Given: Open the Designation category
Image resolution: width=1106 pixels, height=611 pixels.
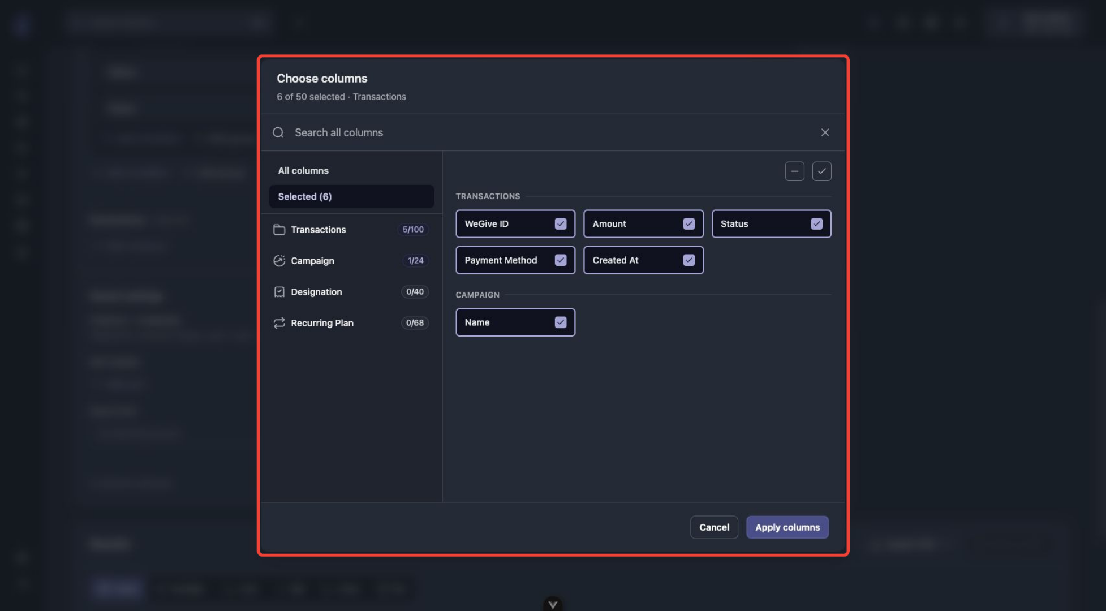Looking at the screenshot, I should 351,292.
